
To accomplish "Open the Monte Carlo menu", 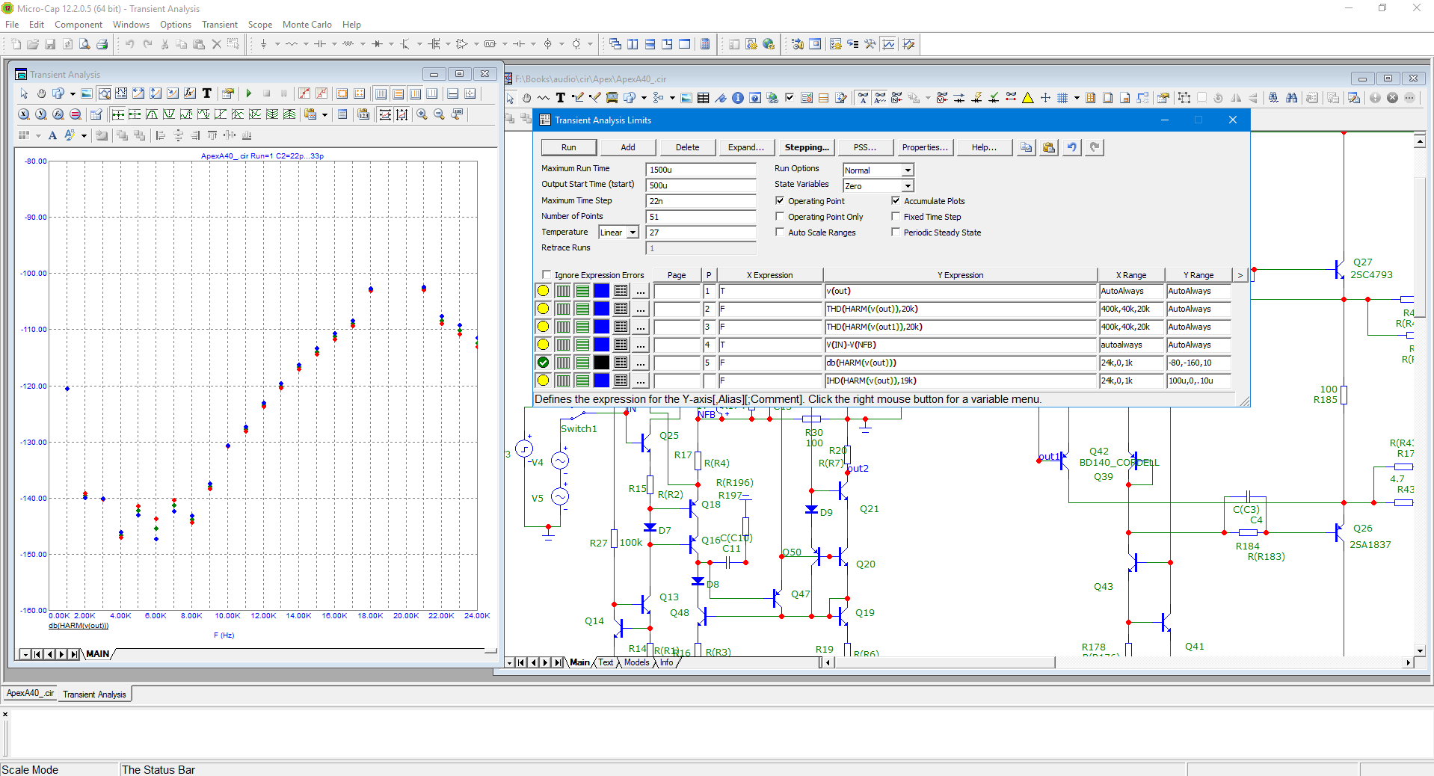I will 307,25.
